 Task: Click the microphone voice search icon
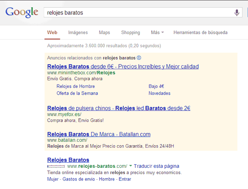pos(237,12)
